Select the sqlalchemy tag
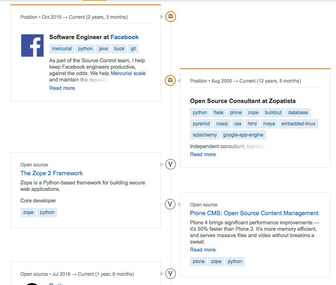 (x=205, y=135)
